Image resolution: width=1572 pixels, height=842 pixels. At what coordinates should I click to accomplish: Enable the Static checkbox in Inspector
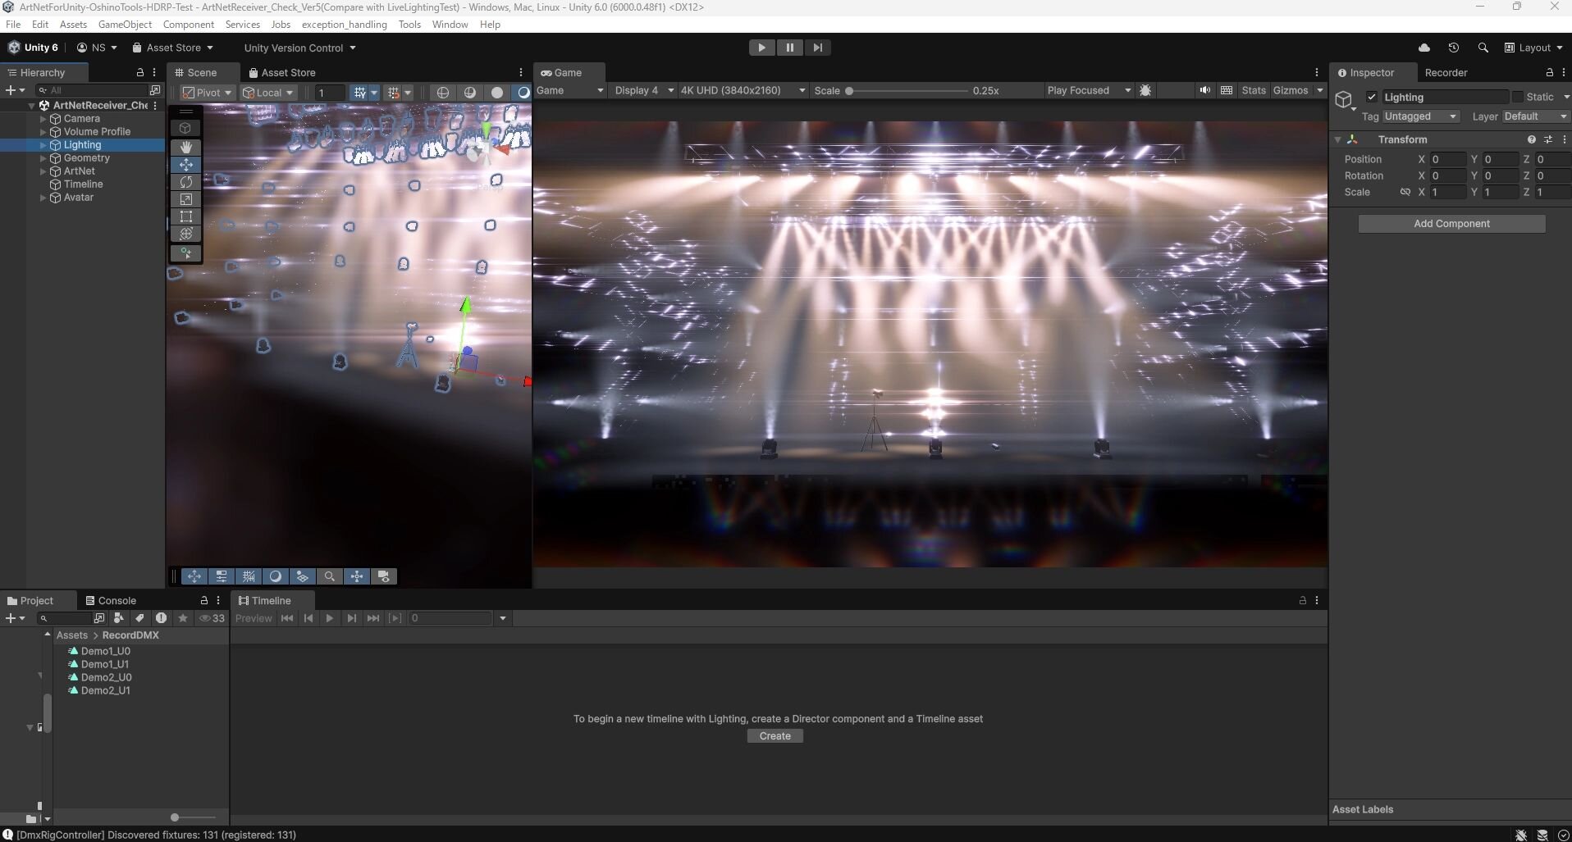tap(1518, 97)
